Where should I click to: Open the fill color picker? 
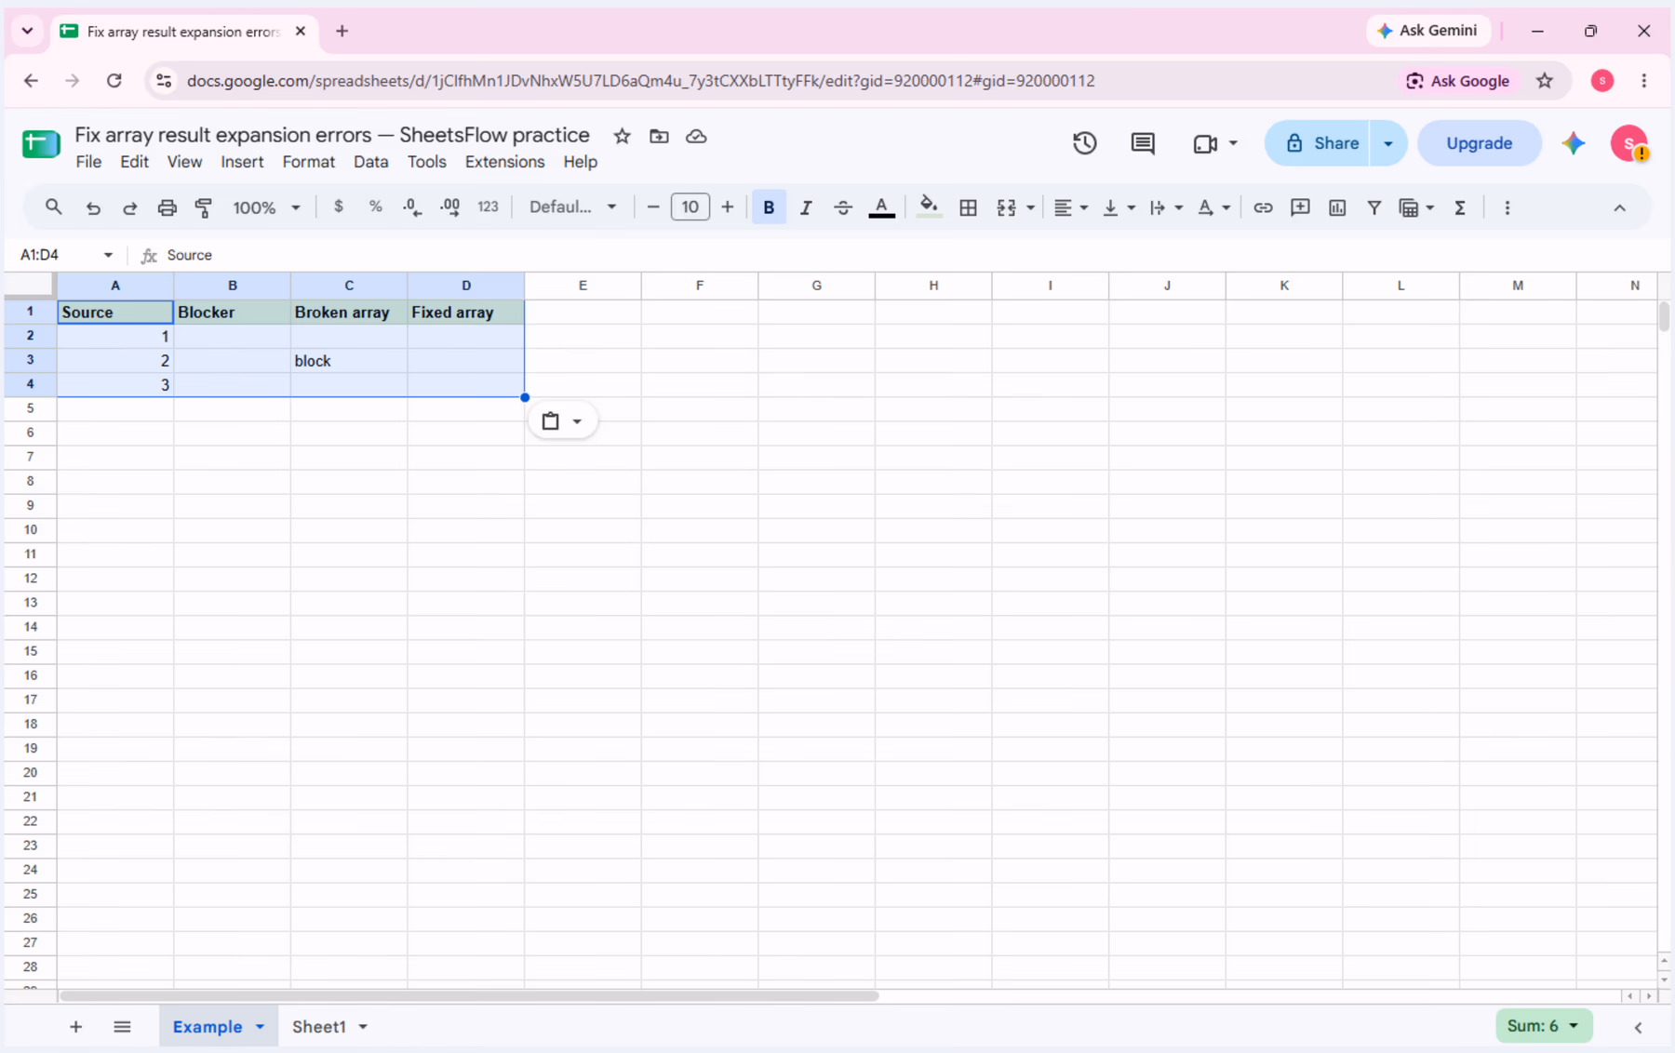(x=928, y=207)
